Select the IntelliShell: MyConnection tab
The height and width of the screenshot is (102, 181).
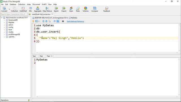tap(41, 14)
